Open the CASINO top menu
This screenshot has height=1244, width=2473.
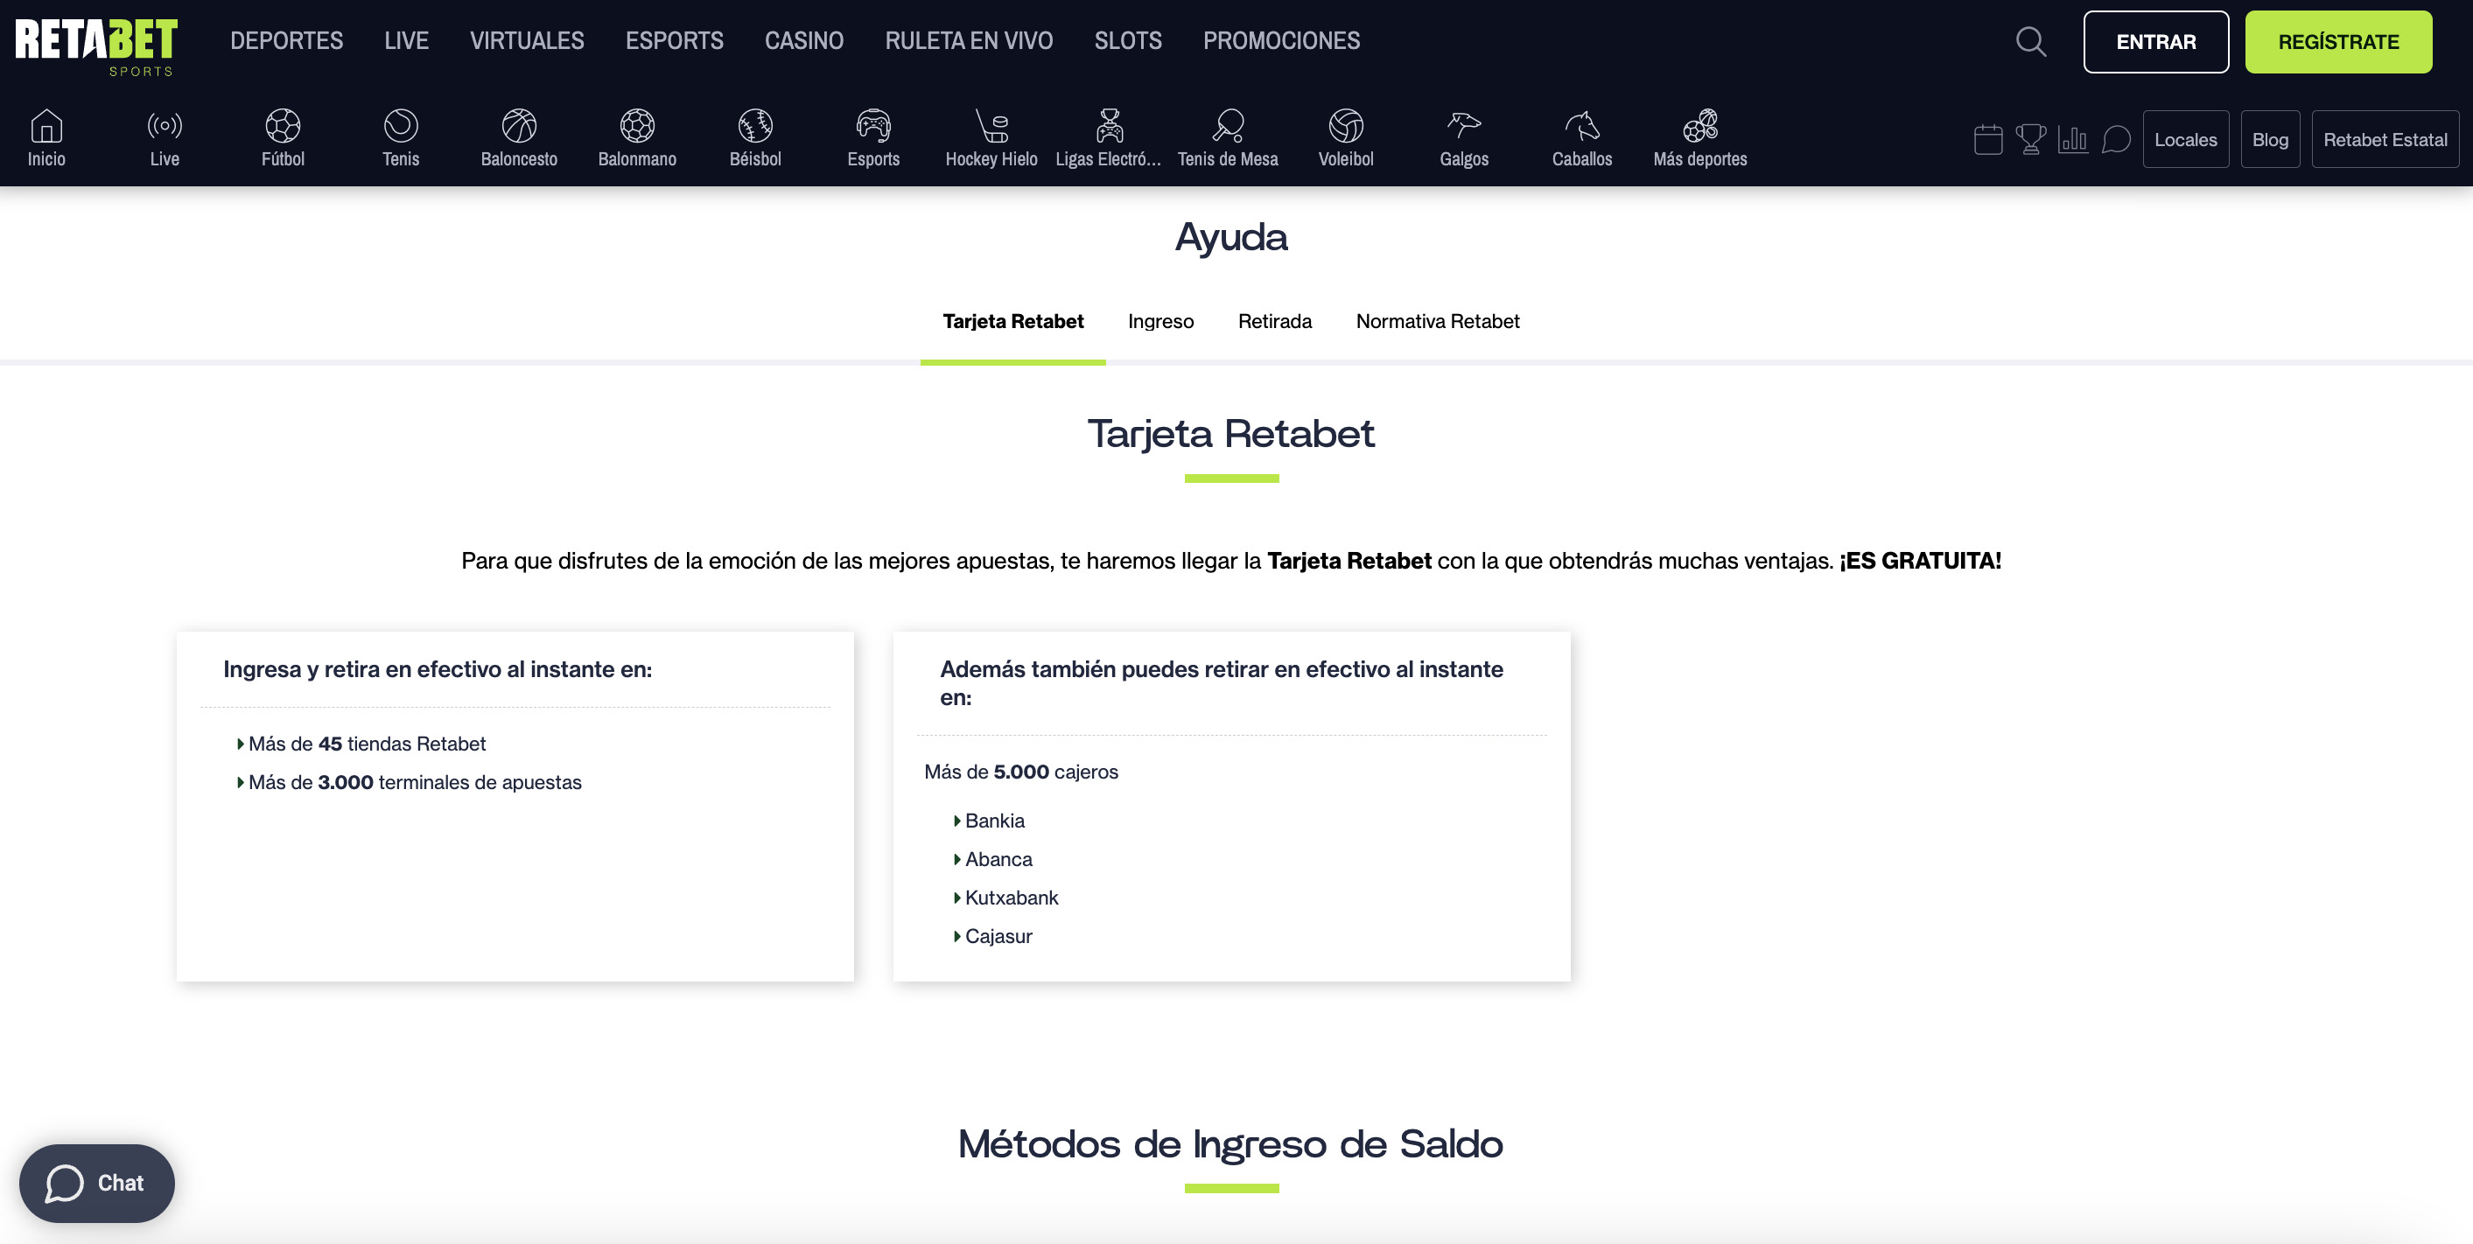[x=803, y=40]
